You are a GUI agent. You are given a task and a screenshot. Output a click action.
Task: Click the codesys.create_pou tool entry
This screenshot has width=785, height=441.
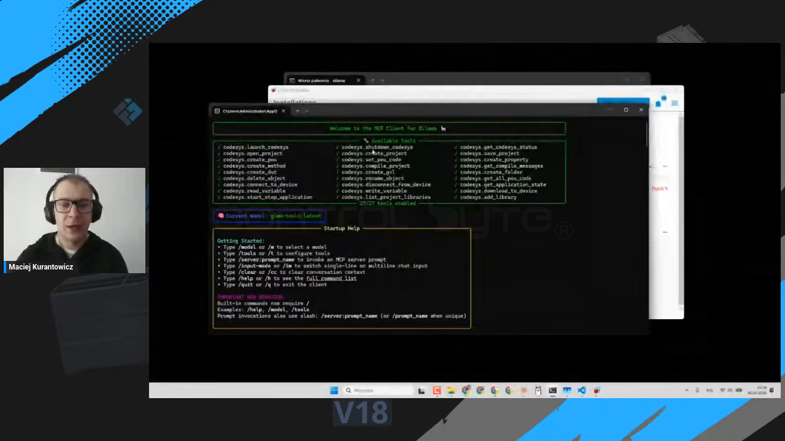click(x=250, y=159)
